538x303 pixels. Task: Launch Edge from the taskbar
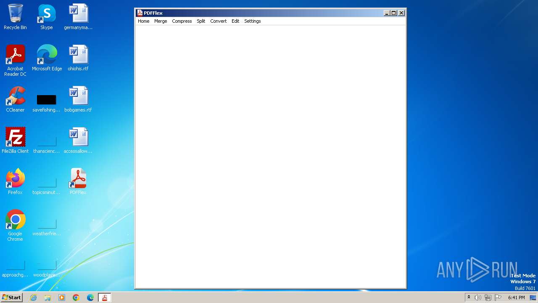coord(90,298)
